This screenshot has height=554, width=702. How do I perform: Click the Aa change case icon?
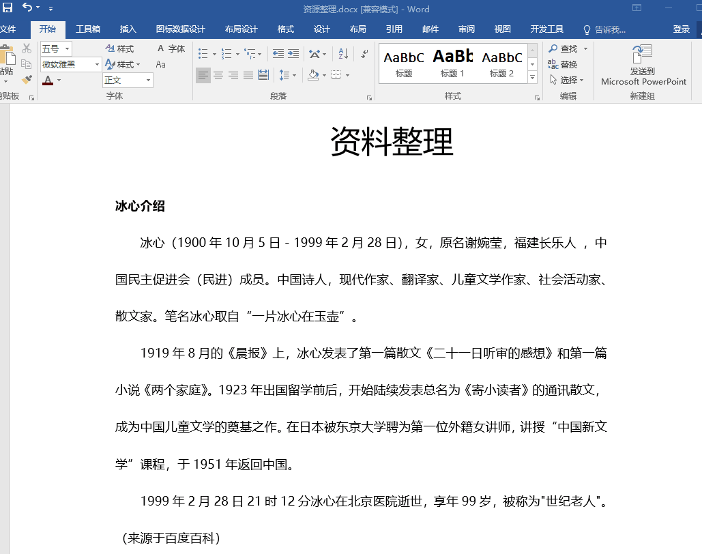tap(161, 65)
